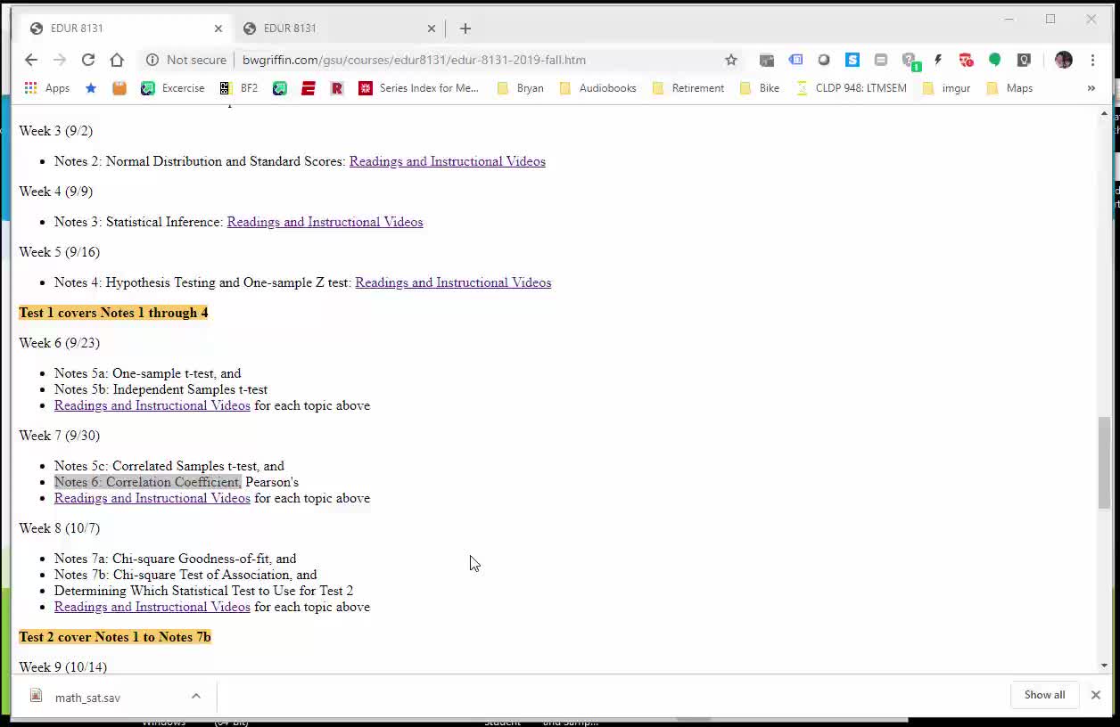Open the orange box bookmark icon
The width and height of the screenshot is (1120, 727).
coord(119,88)
